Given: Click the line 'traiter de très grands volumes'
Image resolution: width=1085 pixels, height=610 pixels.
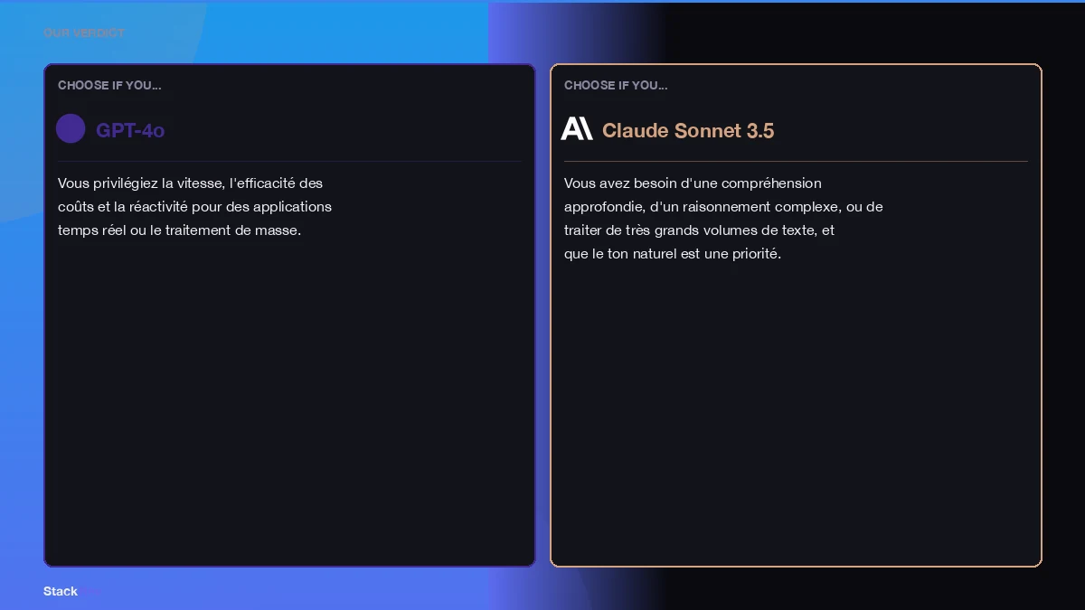Looking at the screenshot, I should pos(699,230).
